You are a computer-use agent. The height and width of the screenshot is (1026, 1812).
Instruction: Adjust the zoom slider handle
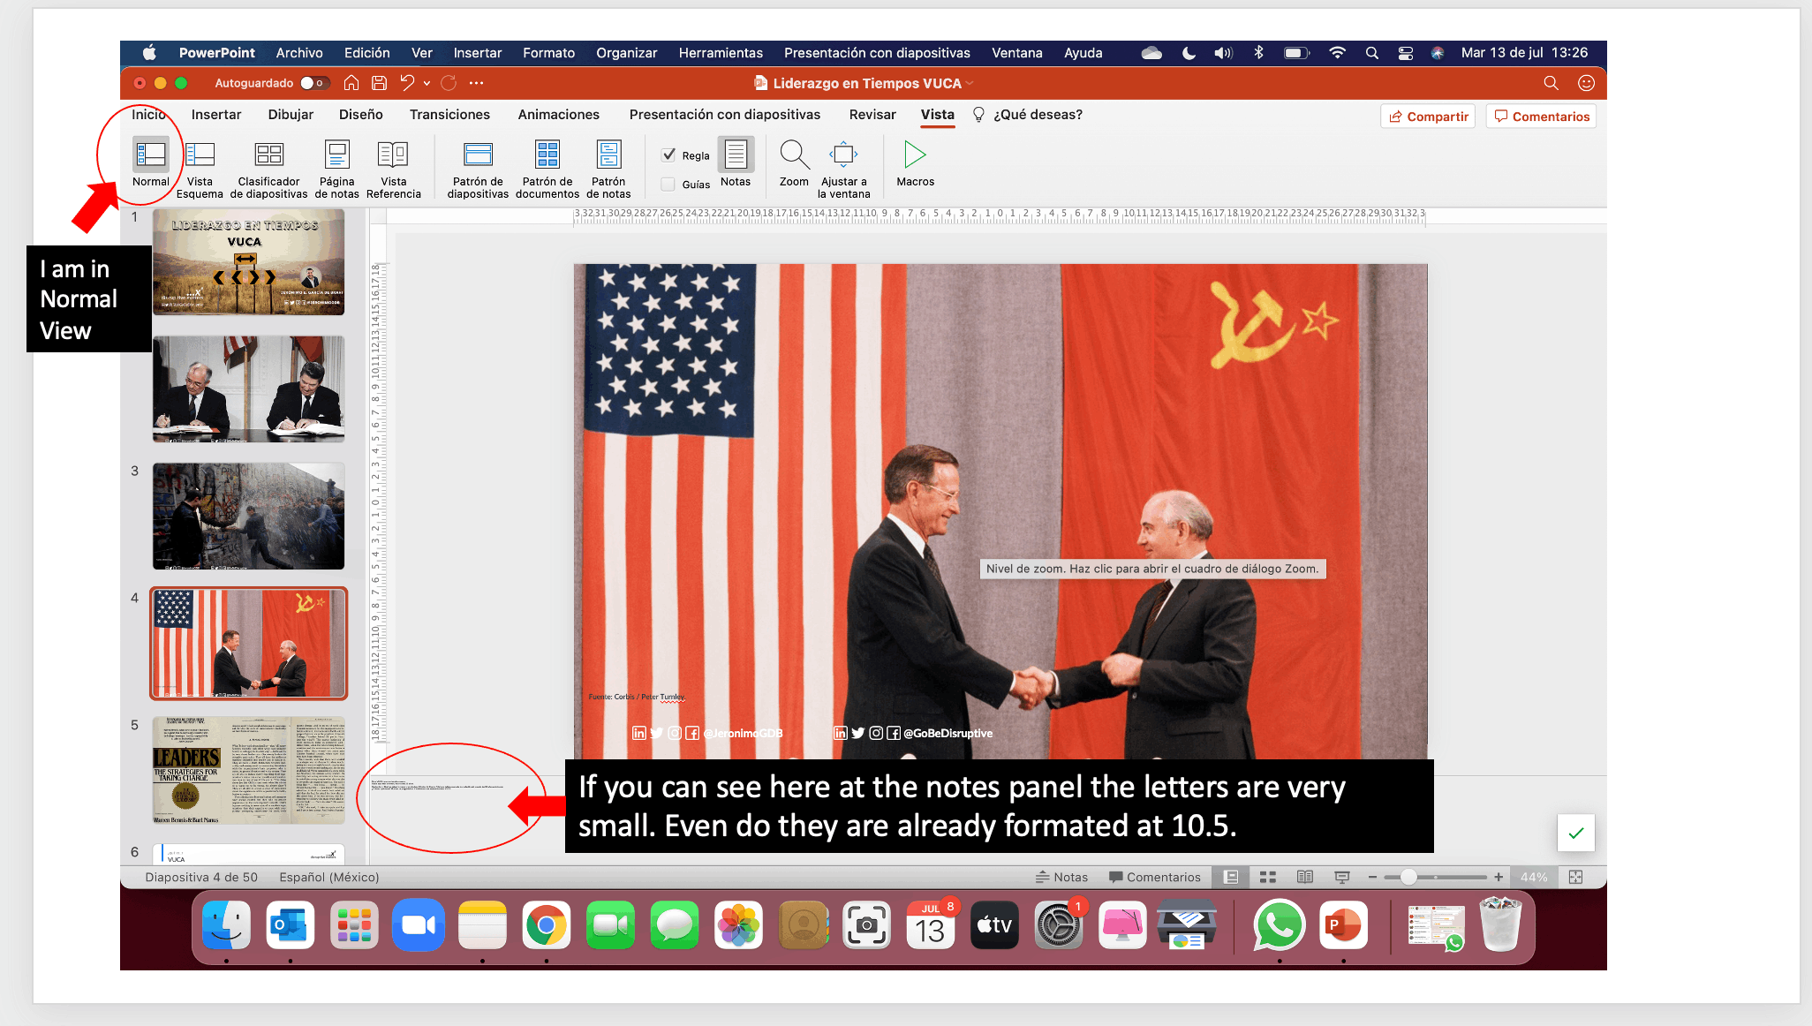[1408, 877]
